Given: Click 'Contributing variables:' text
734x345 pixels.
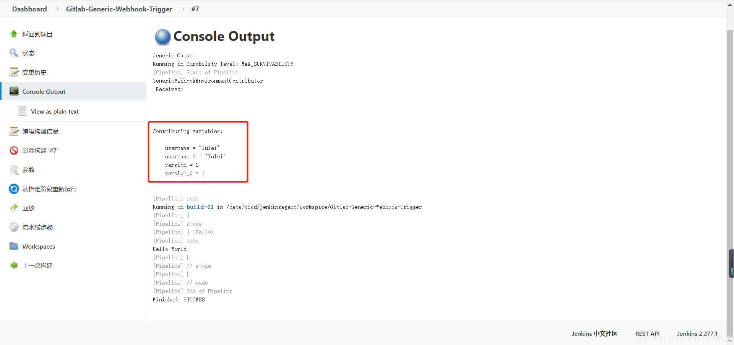Looking at the screenshot, I should [188, 131].
